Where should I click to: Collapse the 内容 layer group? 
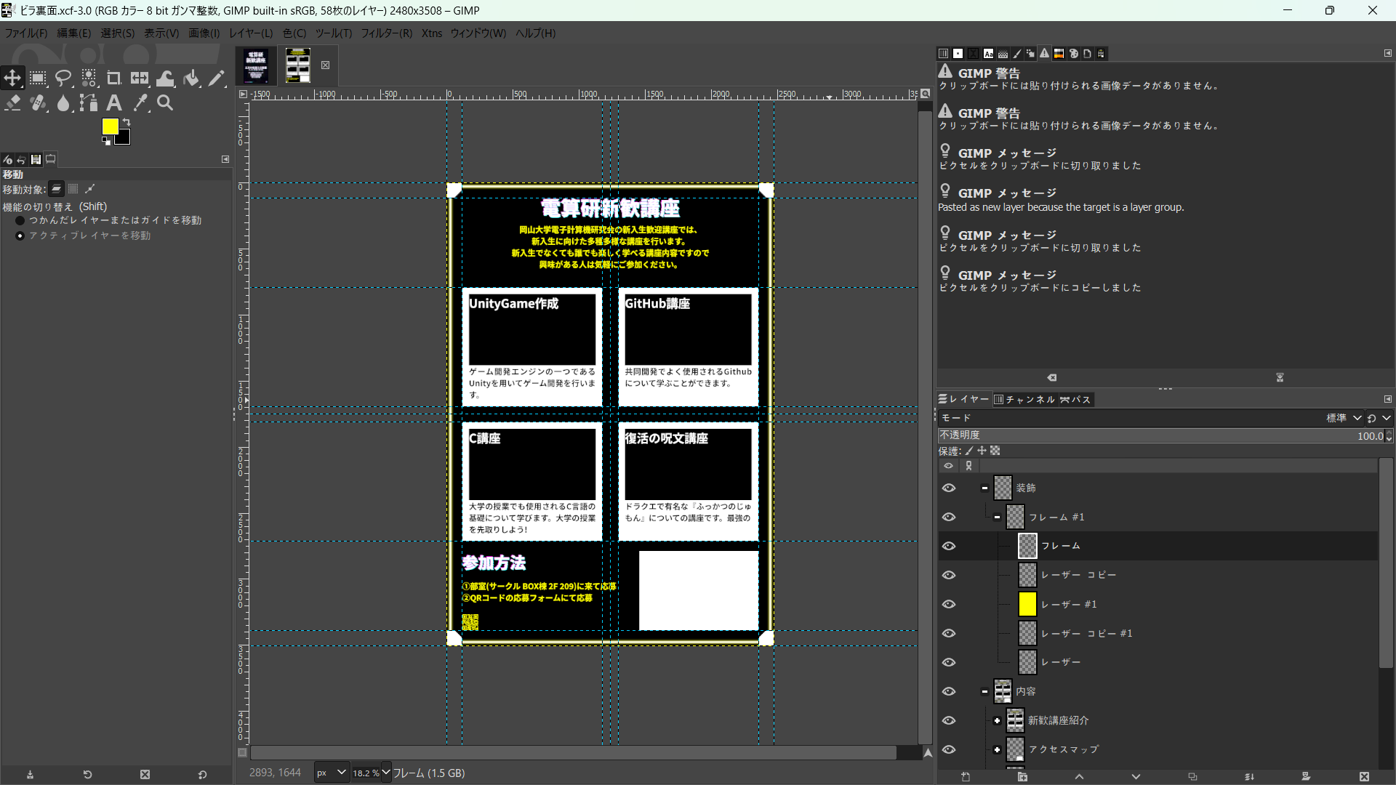[x=984, y=691]
